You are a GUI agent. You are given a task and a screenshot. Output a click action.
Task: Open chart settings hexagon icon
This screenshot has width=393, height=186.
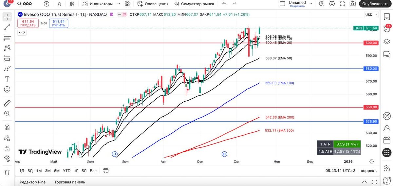coord(332,4)
